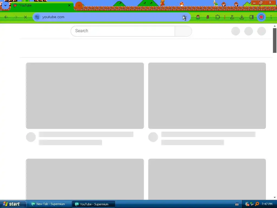The height and width of the screenshot is (208, 277).
Task: Focus the YouTube Search field
Action: (123, 31)
